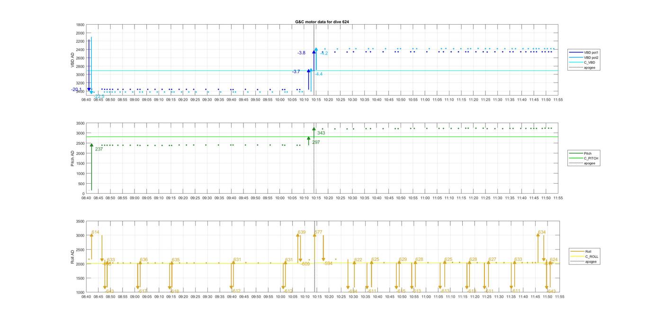
Task: Click the 635 roll move label
Action: pos(176,260)
